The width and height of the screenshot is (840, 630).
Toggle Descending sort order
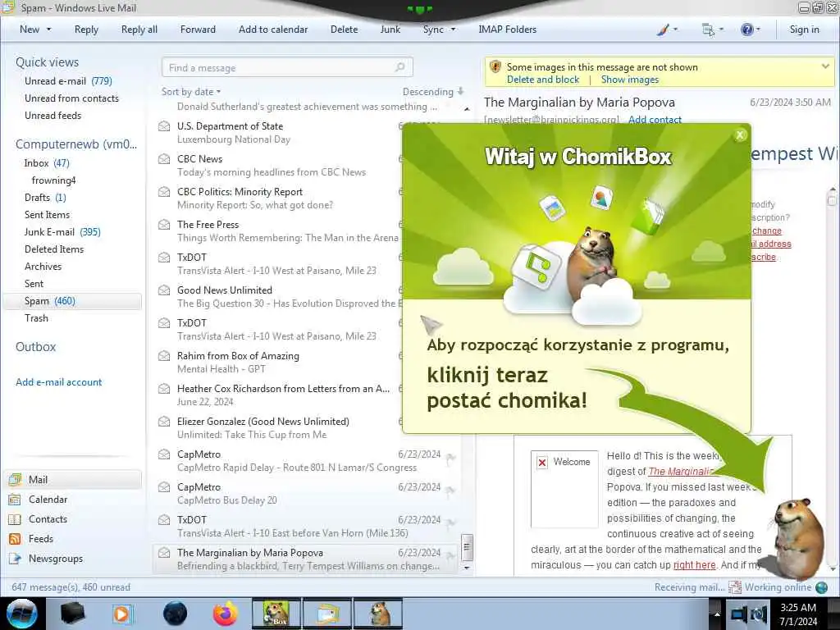[433, 92]
